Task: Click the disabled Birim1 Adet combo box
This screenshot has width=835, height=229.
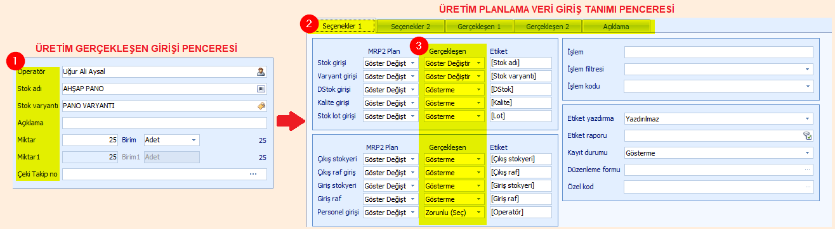Action: [171, 157]
